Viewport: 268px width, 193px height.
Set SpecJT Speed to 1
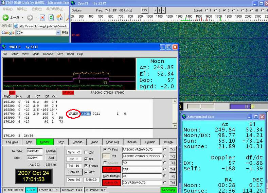207,10
